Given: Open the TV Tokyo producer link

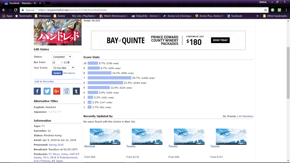Looking at the screenshot, I should pos(54,154).
